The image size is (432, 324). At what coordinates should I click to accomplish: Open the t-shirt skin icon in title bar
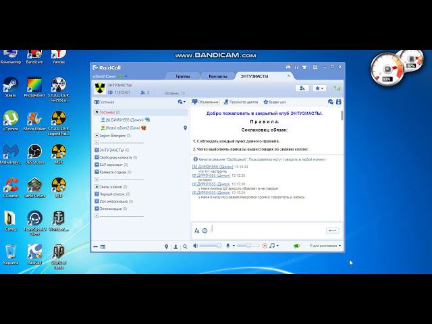coord(304,67)
